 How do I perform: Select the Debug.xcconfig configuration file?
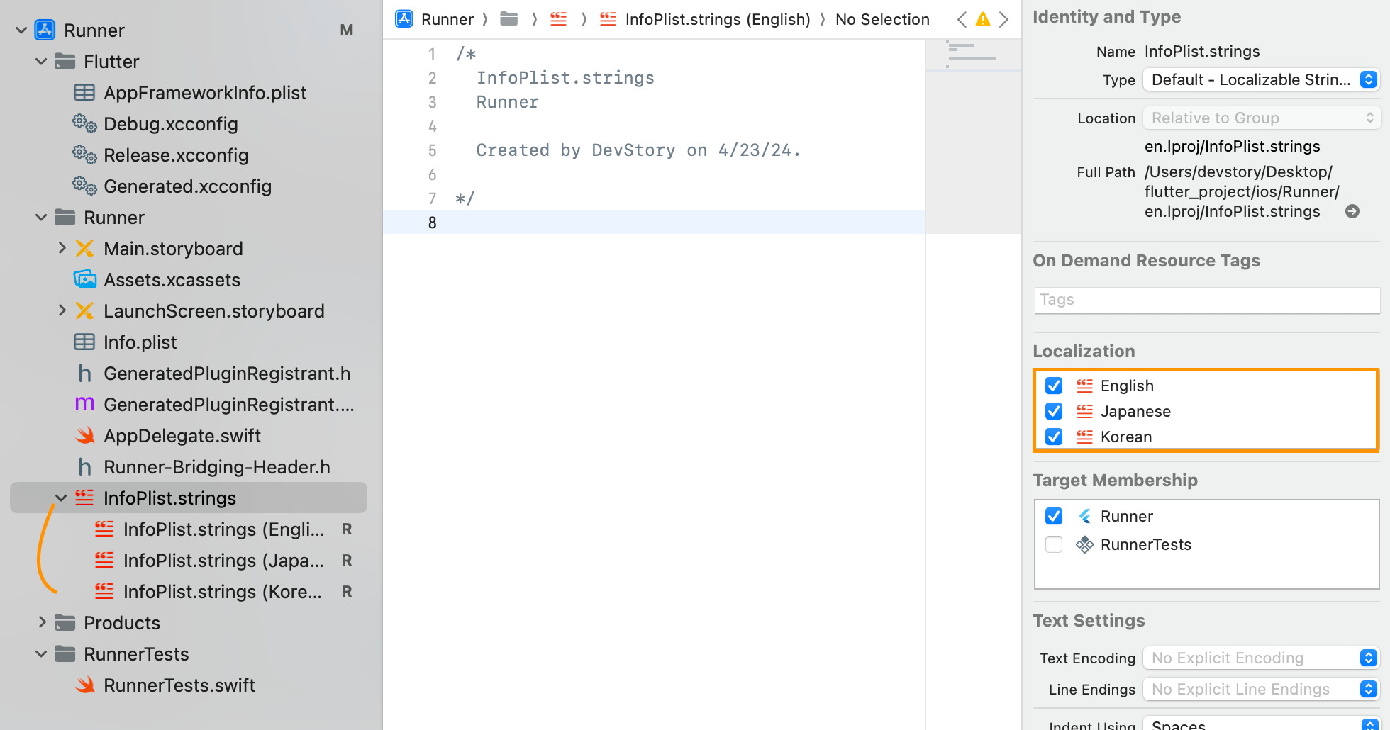171,124
